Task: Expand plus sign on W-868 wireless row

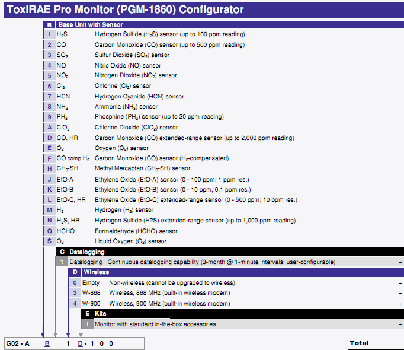Action: 400,293
